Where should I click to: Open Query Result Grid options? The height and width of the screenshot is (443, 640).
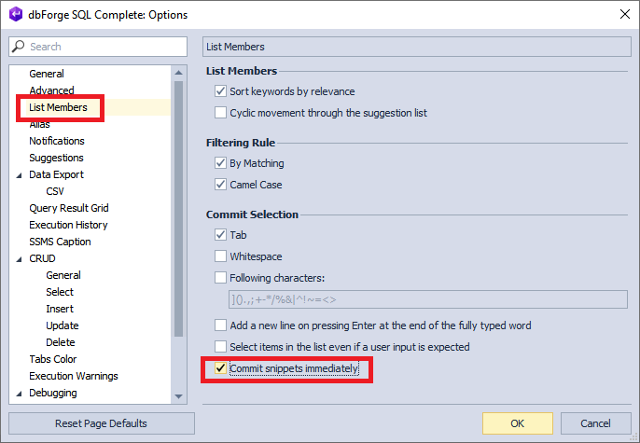click(69, 208)
